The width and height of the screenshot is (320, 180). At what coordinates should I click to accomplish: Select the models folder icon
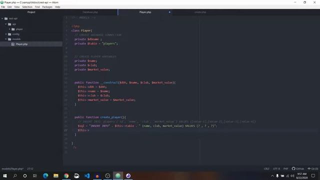[x=9, y=39]
